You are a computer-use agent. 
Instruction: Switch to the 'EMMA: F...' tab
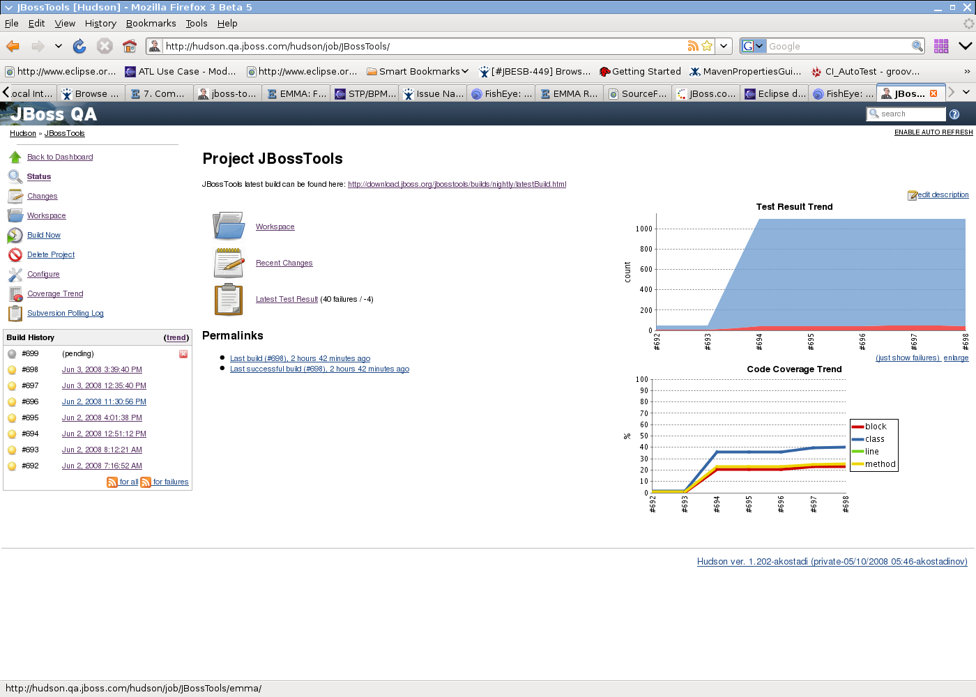[296, 93]
